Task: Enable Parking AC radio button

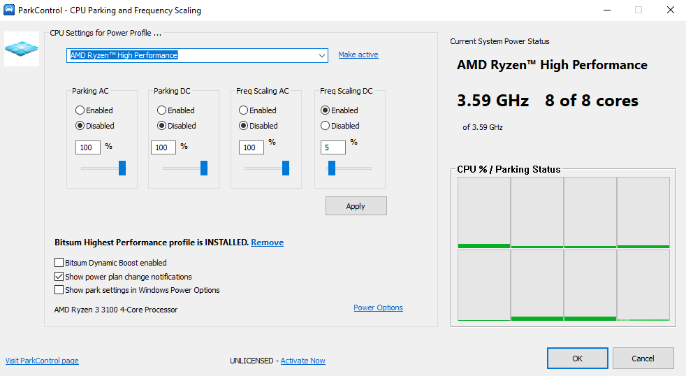Action: click(x=80, y=110)
